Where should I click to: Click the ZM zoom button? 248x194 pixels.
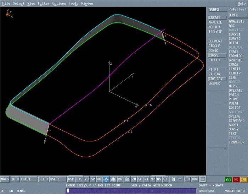tap(134, 179)
